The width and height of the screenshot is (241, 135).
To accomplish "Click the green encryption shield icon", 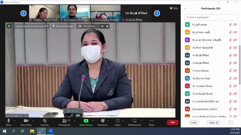I will point(9,26).
